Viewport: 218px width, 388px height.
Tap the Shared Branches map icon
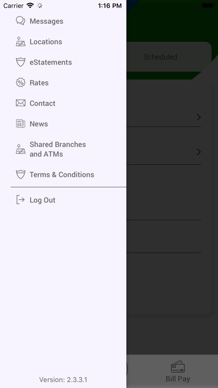coord(21,149)
